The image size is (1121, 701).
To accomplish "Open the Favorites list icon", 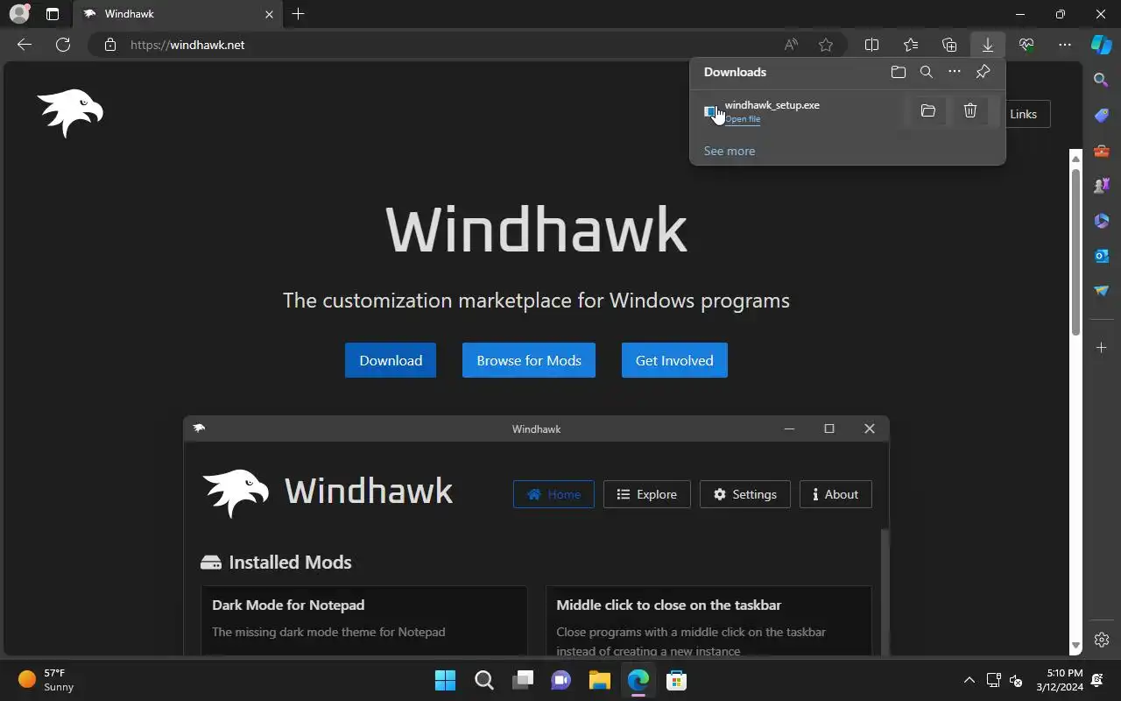I will click(x=911, y=45).
